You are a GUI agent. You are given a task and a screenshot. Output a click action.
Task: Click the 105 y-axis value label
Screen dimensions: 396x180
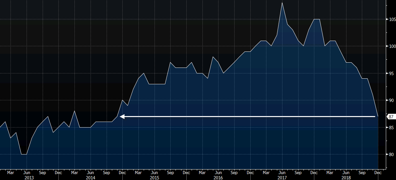[x=392, y=19]
